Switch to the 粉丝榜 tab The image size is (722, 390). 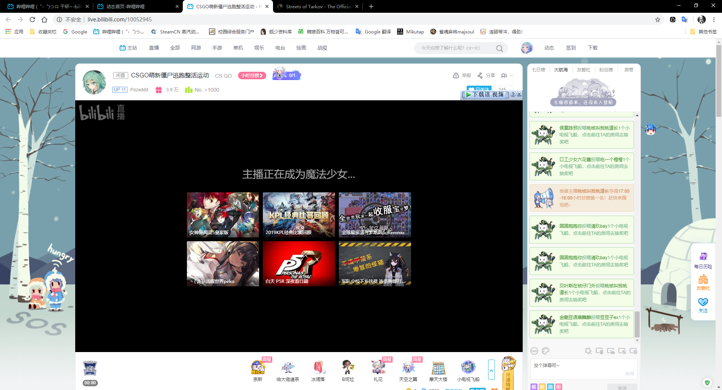(x=606, y=70)
